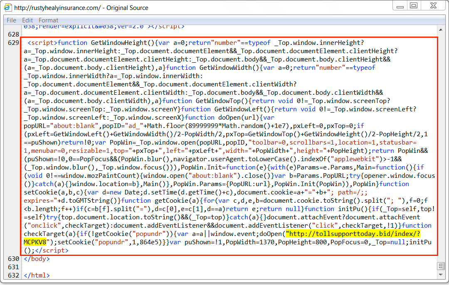The height and width of the screenshot is (285, 449).
Task: Click the opening <script> tag on line 629
Action: [x=42, y=43]
